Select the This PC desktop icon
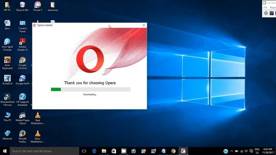This screenshot has width=276, height=155. click(x=7, y=117)
